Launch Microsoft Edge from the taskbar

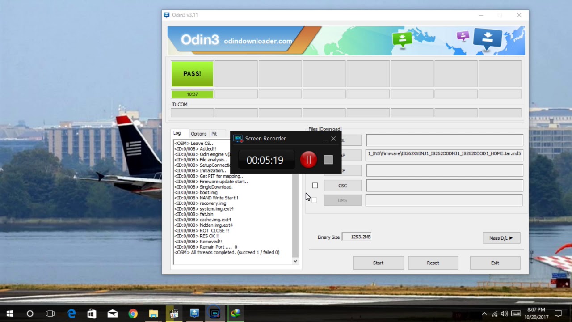tap(71, 314)
